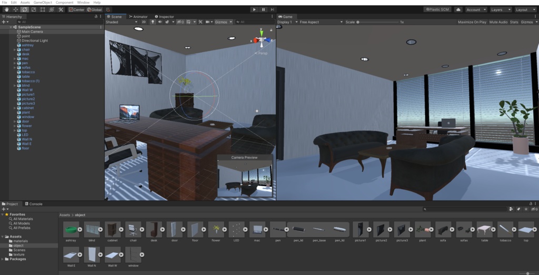Select the Transform tool in toolbar
Image resolution: width=539 pixels, height=275 pixels.
[52, 9]
